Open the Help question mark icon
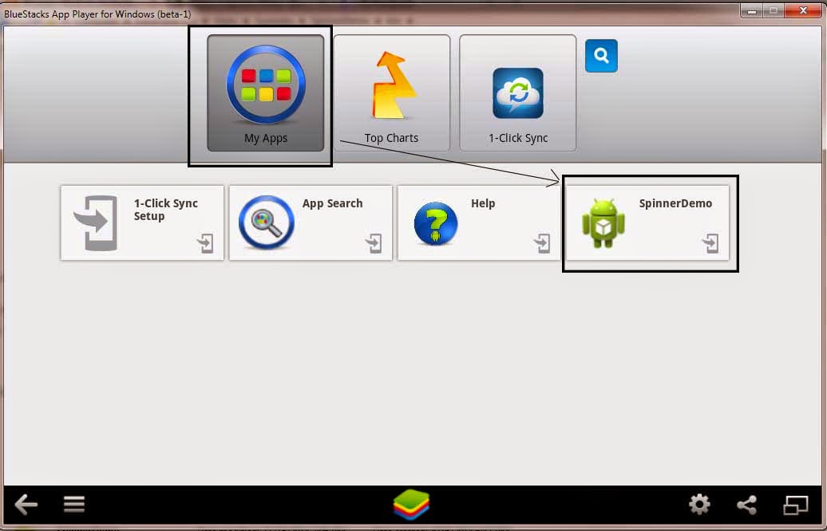The height and width of the screenshot is (531, 827). 436,223
